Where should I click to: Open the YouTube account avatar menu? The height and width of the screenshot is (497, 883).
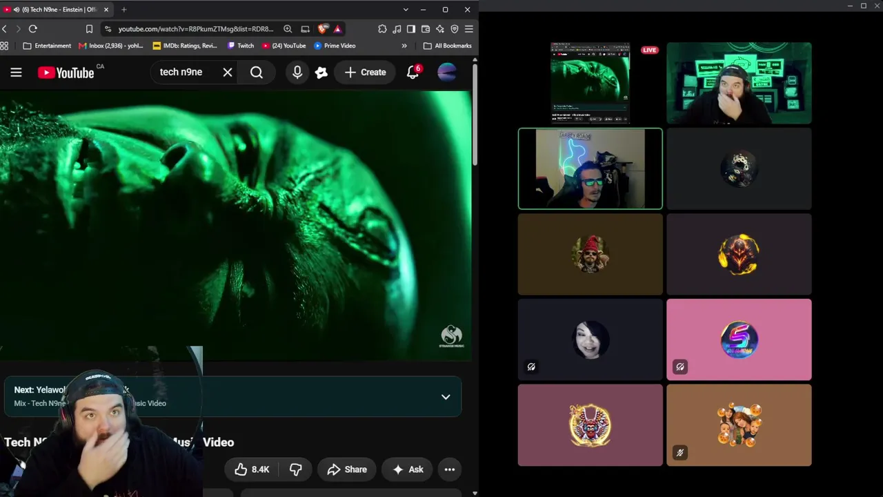[x=447, y=72]
